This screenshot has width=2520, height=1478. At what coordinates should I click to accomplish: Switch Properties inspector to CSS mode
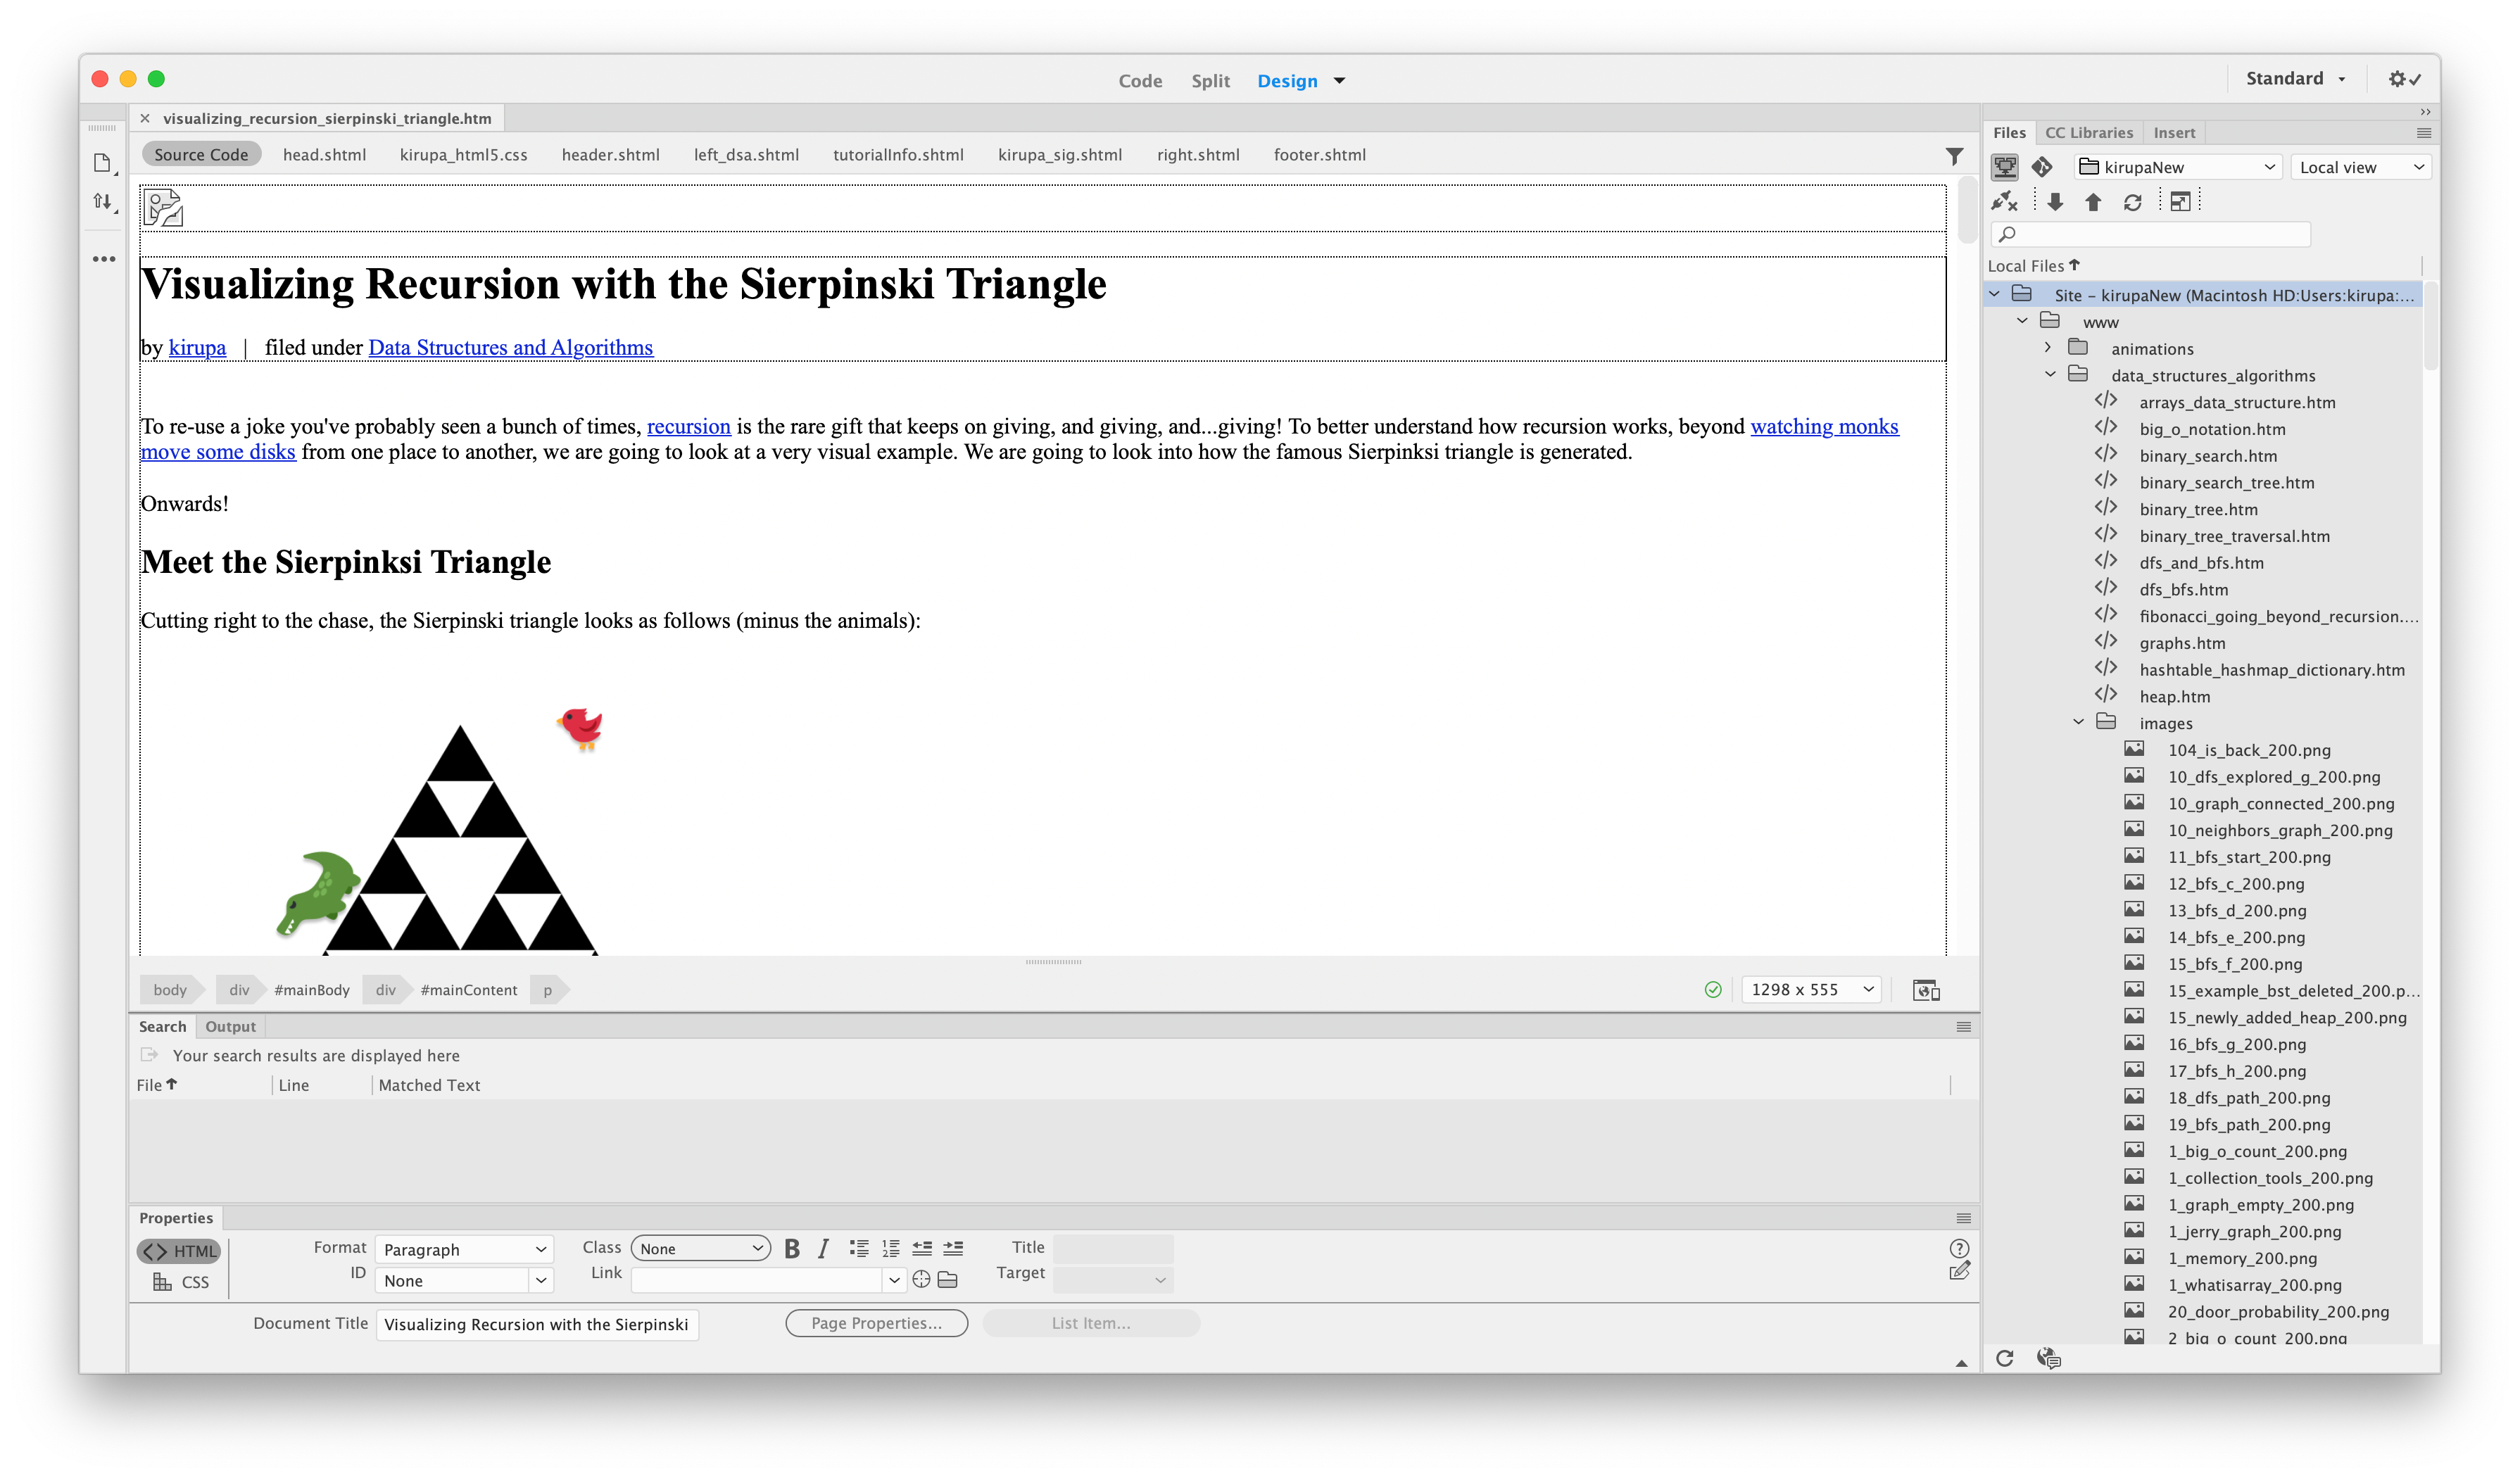(x=182, y=1282)
